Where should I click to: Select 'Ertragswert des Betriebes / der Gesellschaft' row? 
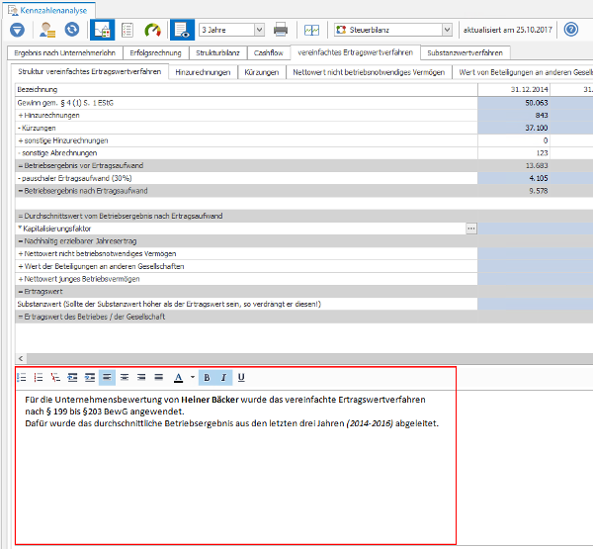(x=246, y=317)
